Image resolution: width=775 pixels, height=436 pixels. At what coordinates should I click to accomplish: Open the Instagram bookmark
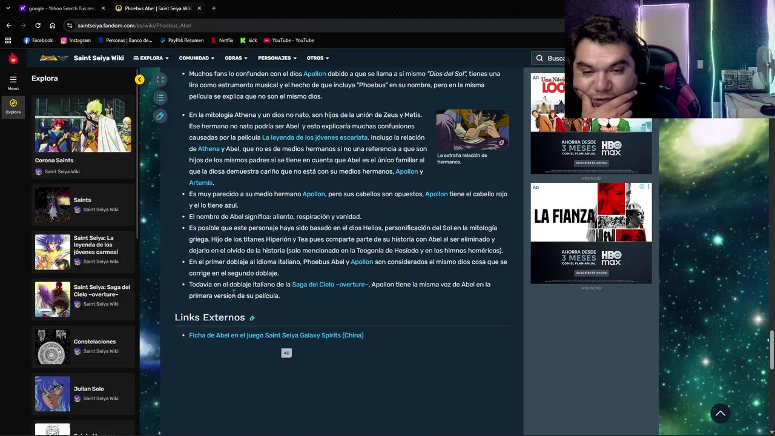point(76,40)
